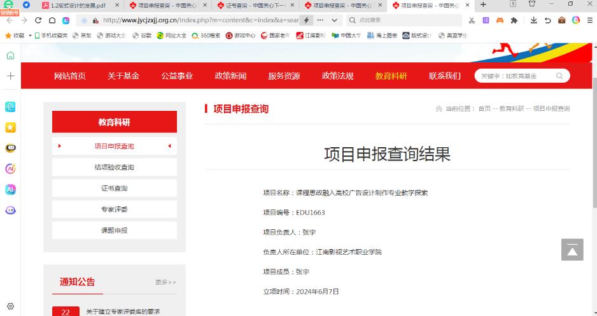Screen dimensions: 597x316
Task: Open the address bar three-dots menu
Action: (x=321, y=20)
